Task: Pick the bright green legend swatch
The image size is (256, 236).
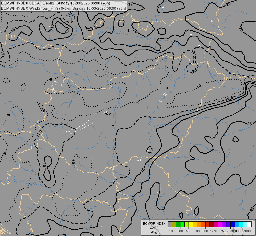Action: 182,224
